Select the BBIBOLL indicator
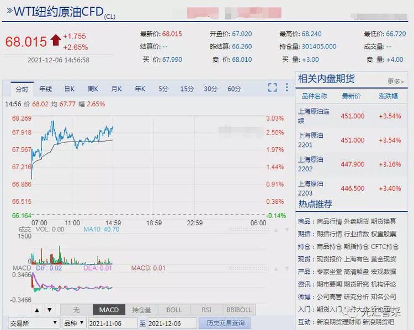The width and height of the screenshot is (414, 330). pyautogui.click(x=238, y=310)
